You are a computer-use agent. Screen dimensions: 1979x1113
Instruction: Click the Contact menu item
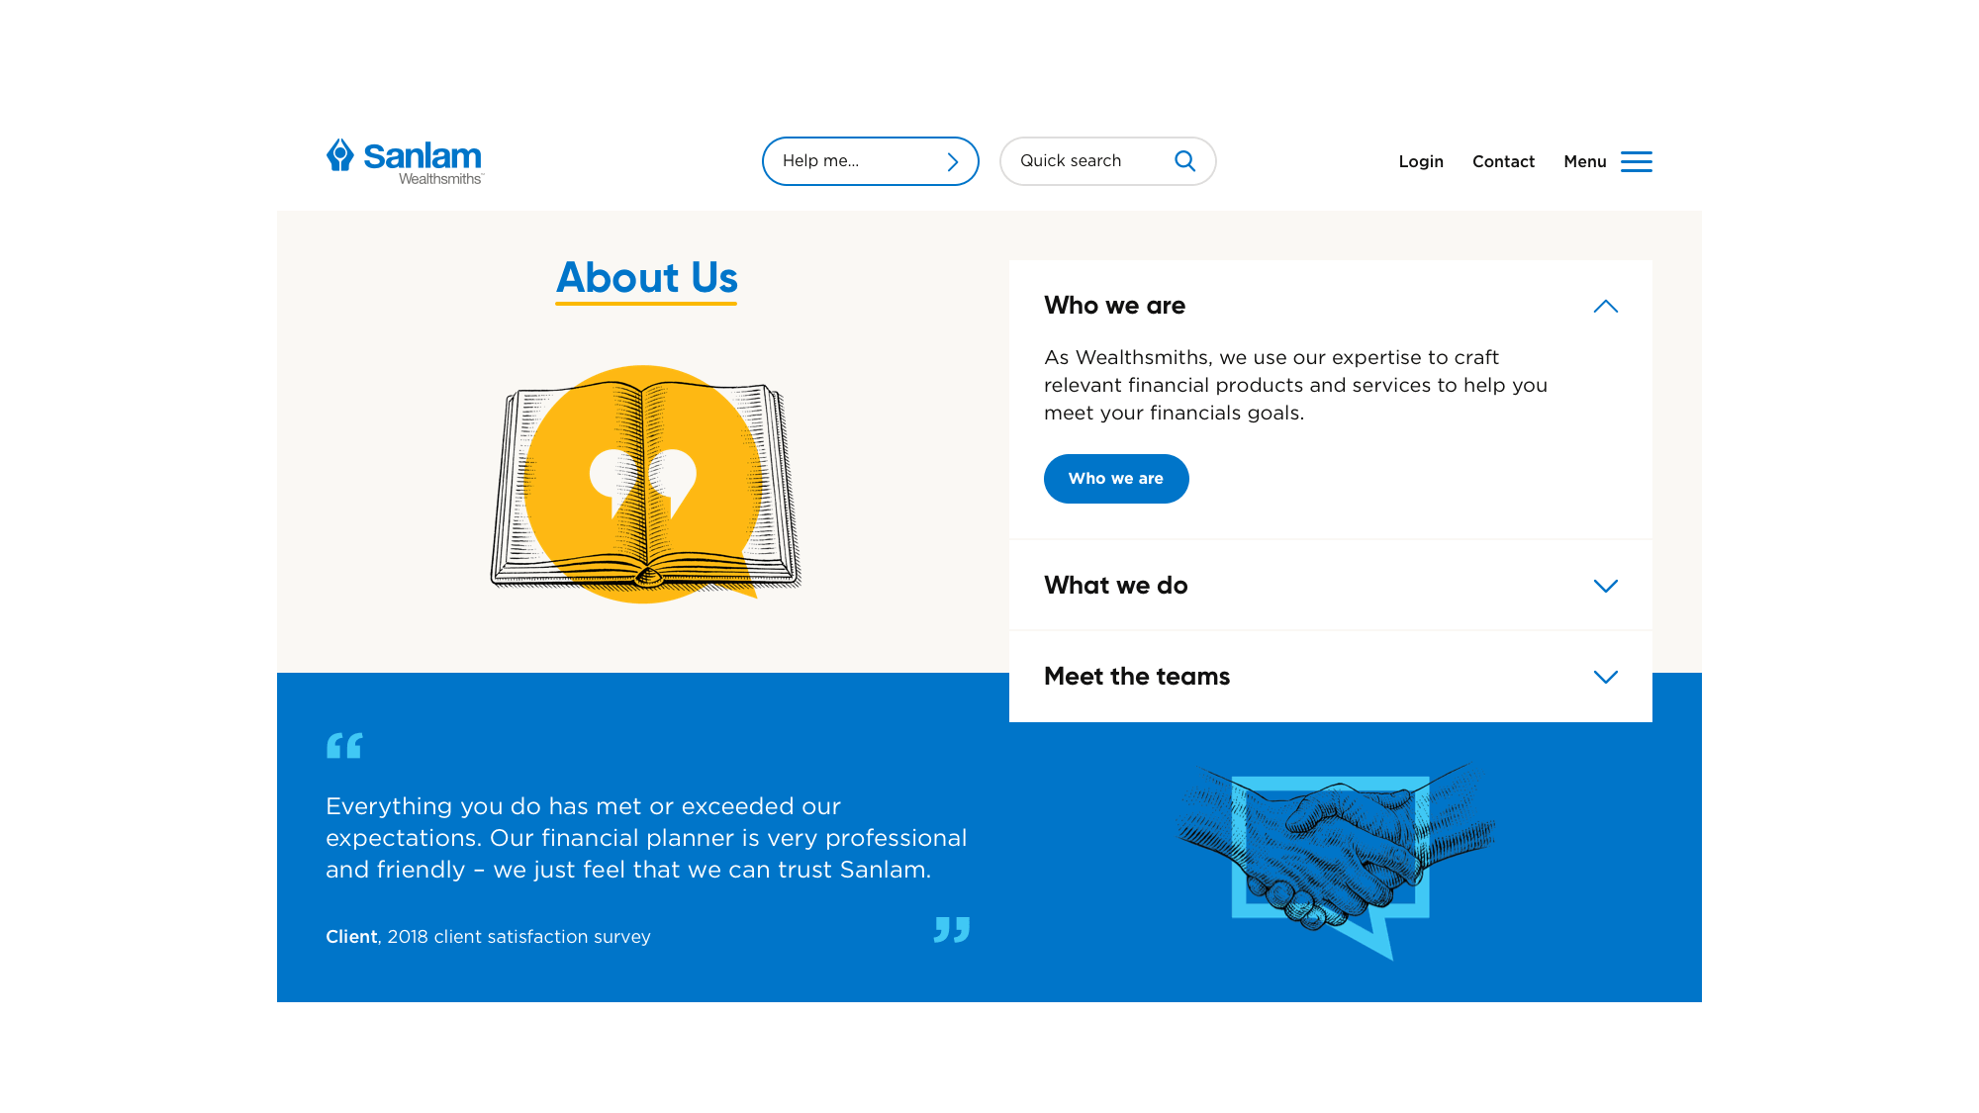[1503, 160]
